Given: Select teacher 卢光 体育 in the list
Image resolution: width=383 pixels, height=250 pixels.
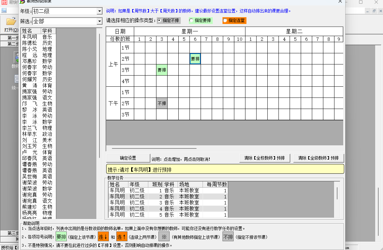Looking at the screenshot, I should pyautogui.click(x=38, y=152).
